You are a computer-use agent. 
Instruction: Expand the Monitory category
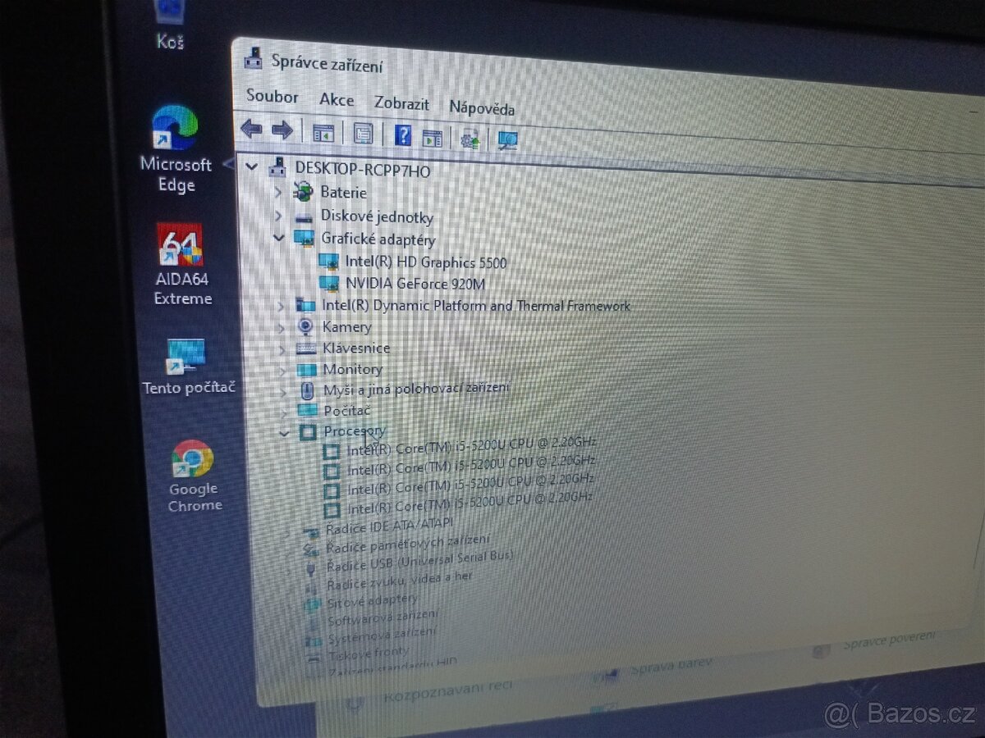(x=282, y=370)
